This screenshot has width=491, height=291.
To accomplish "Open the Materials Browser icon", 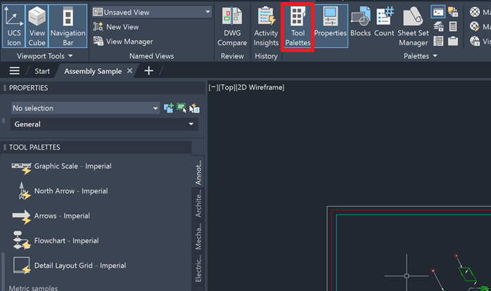I will pos(475,12).
